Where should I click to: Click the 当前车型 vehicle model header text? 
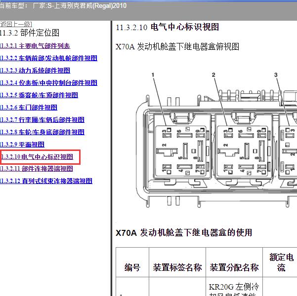(63, 6)
